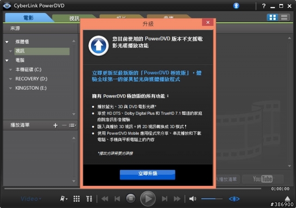Select 視訊 under media library
This screenshot has width=296, height=208.
coord(42,51)
